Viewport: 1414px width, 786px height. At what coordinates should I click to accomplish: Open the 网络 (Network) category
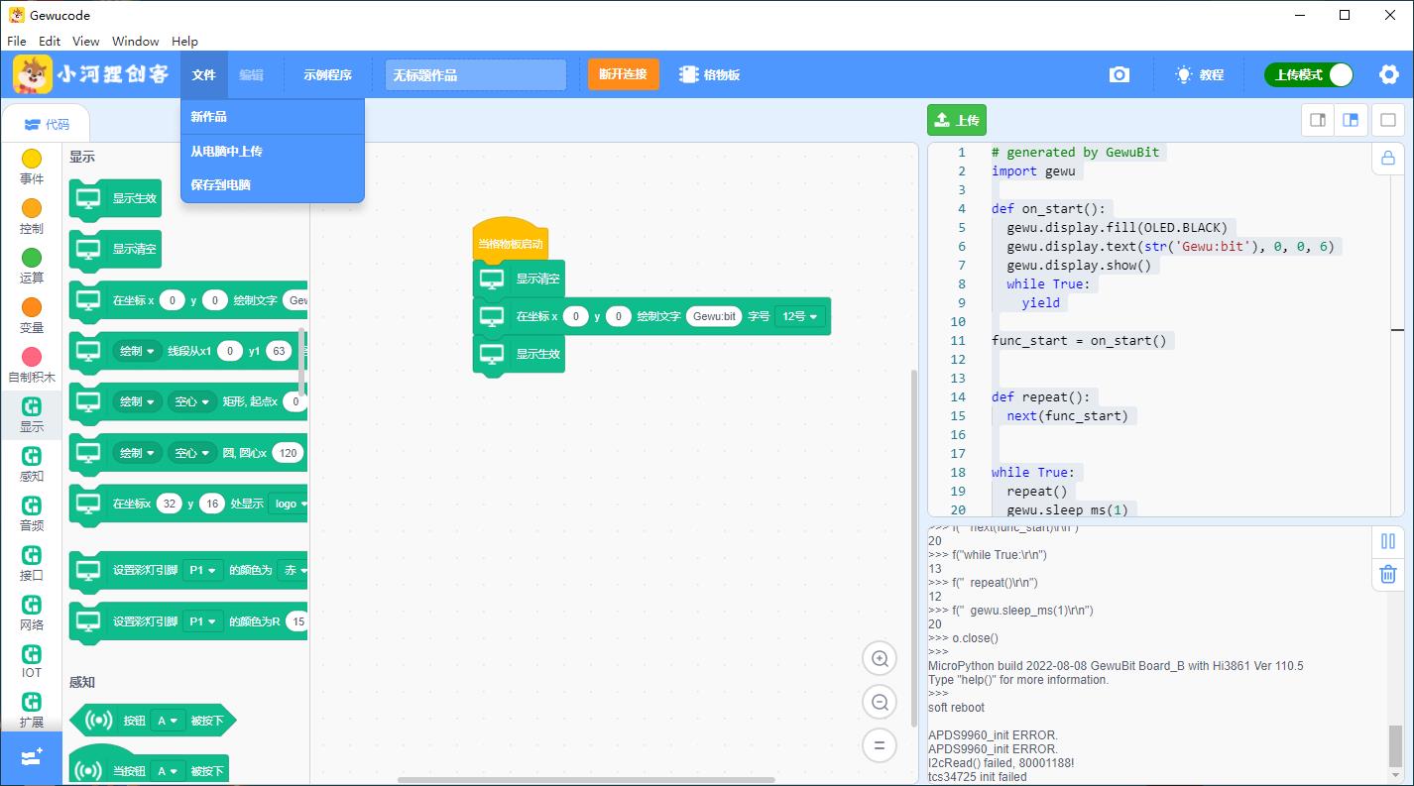(32, 613)
